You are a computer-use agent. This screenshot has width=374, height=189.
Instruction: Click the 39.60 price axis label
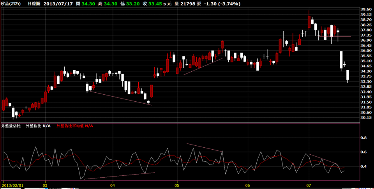click(366, 9)
